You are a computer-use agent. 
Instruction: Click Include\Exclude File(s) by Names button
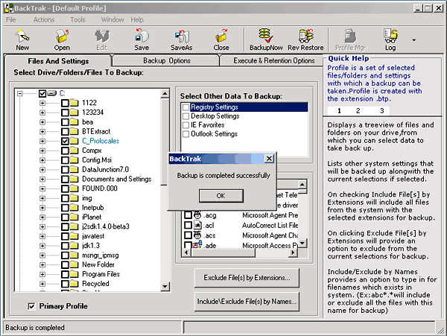point(247,302)
